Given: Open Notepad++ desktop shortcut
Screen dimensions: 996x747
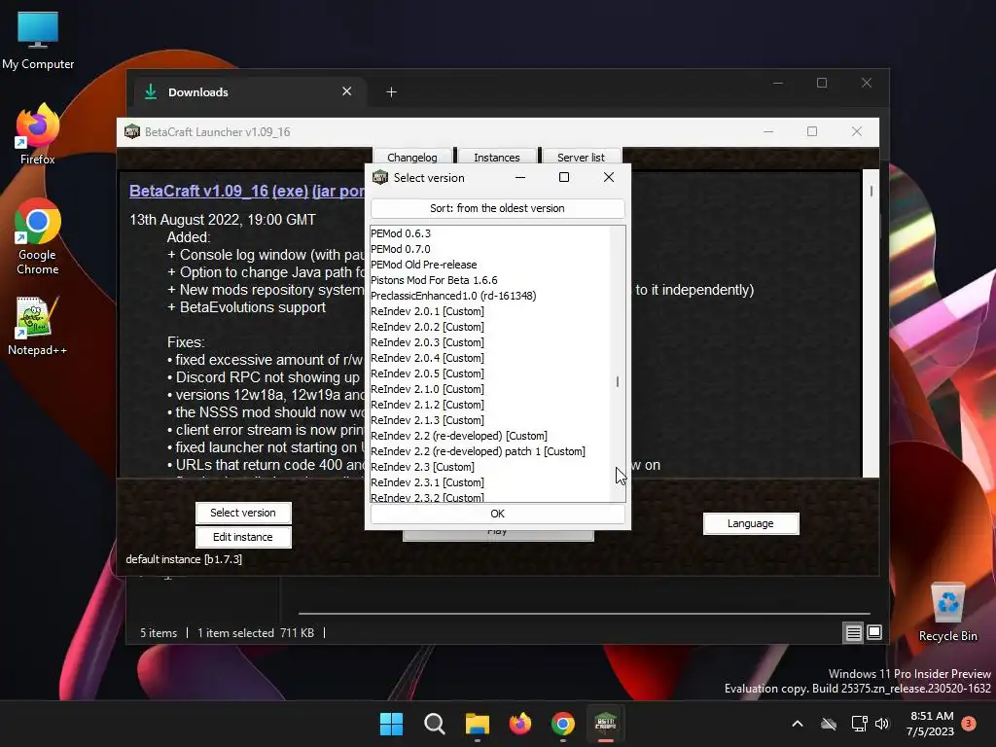Looking at the screenshot, I should 38,327.
